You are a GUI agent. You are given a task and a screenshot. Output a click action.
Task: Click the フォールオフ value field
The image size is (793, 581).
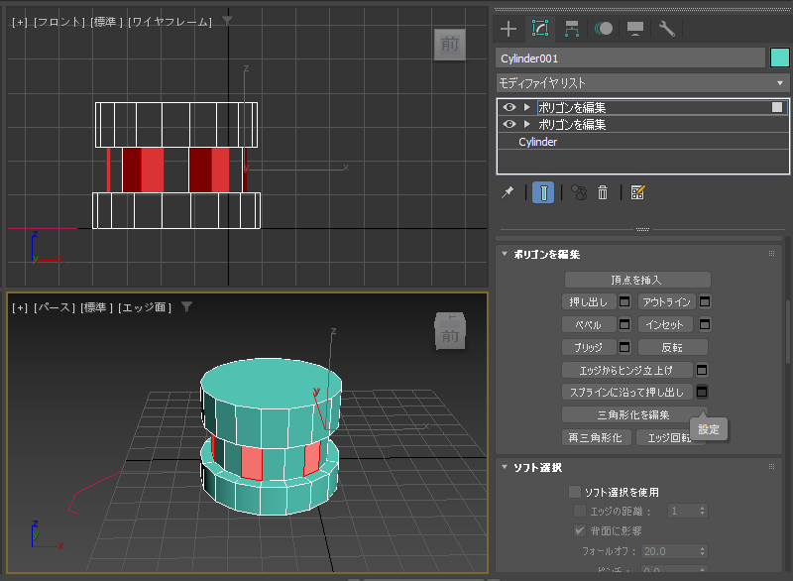[x=670, y=551]
